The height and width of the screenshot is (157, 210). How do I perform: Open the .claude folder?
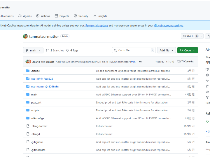[x=35, y=71]
